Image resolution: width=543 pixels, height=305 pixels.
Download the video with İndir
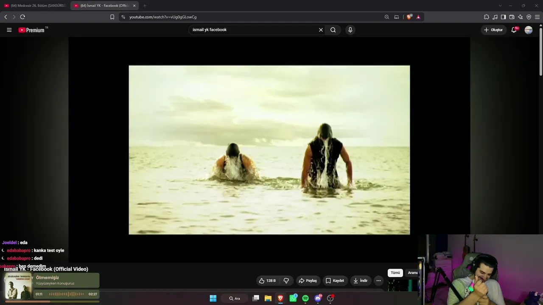tap(360, 280)
